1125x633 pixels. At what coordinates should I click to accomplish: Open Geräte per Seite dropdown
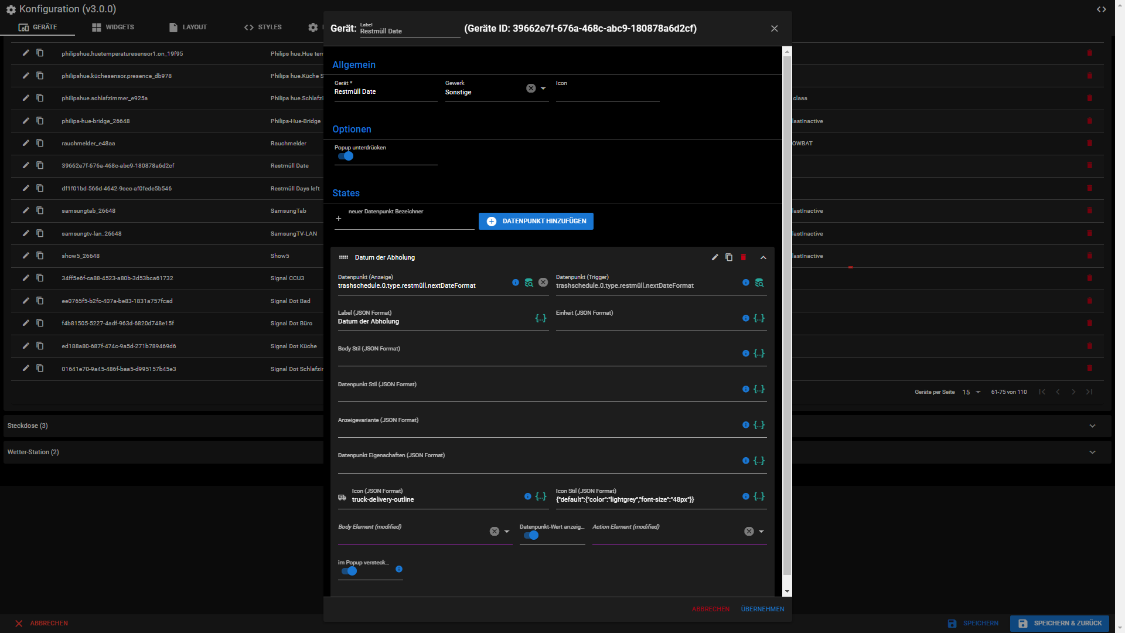pyautogui.click(x=971, y=392)
